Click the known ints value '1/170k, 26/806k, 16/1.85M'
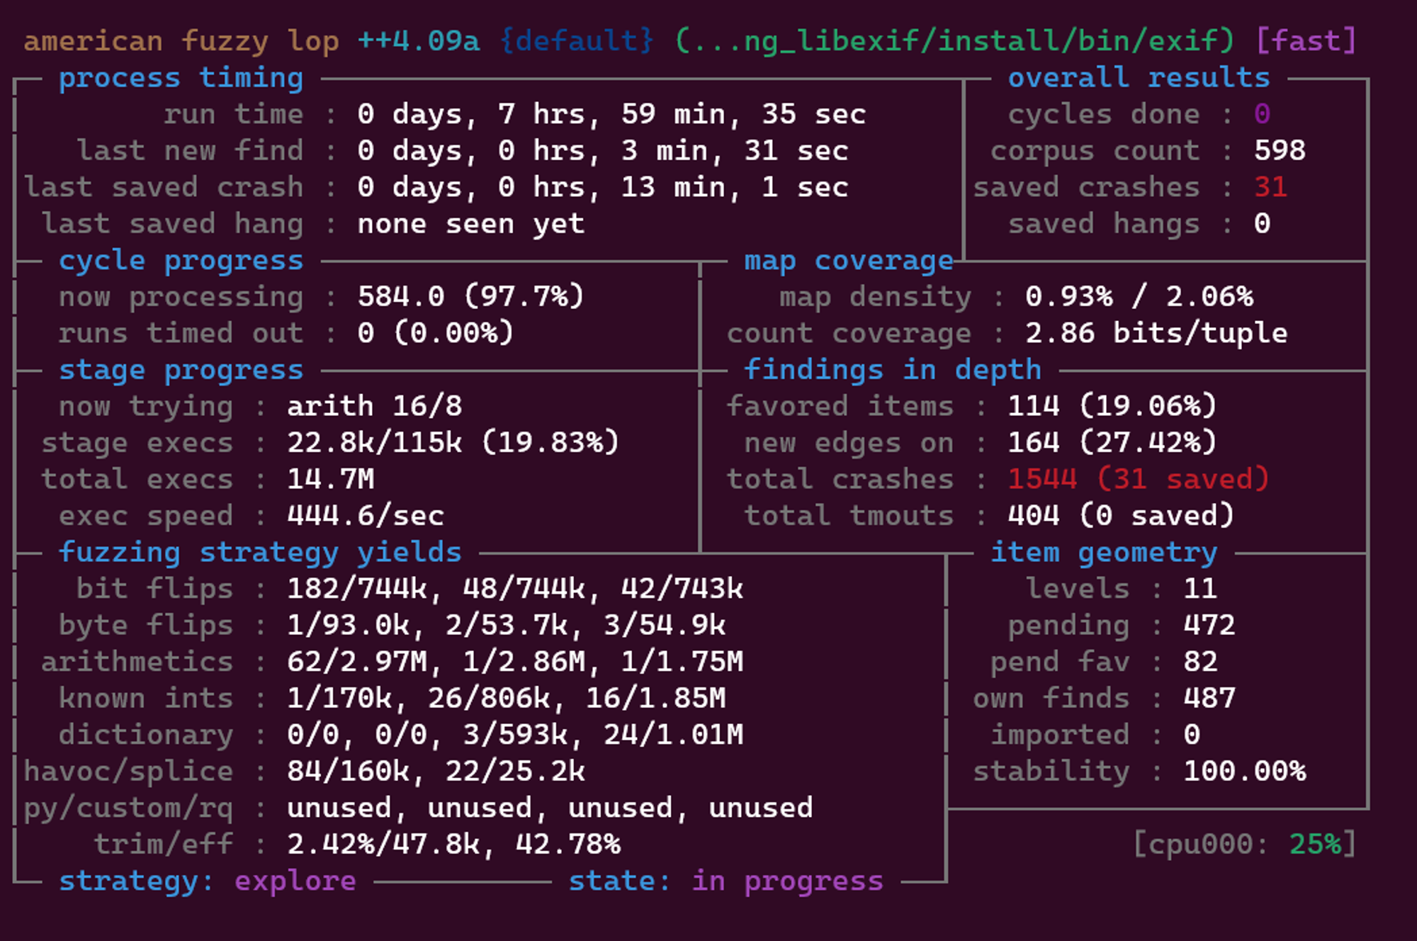This screenshot has height=941, width=1417. click(x=507, y=699)
